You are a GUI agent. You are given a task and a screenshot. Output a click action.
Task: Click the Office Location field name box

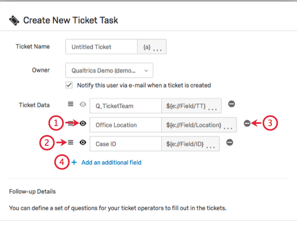click(x=126, y=125)
